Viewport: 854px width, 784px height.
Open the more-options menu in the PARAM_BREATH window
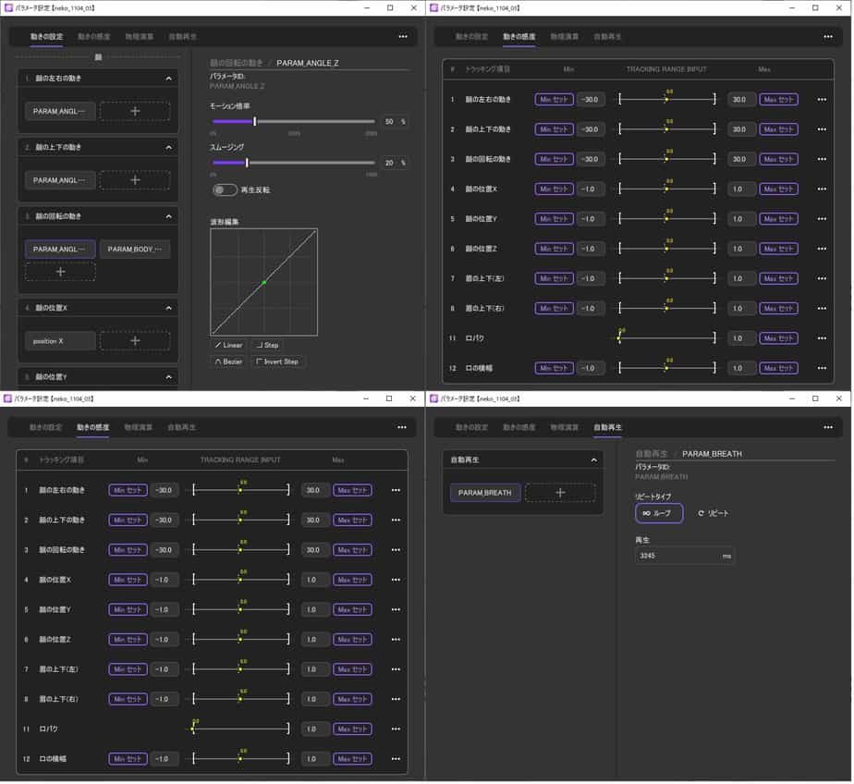pos(828,428)
